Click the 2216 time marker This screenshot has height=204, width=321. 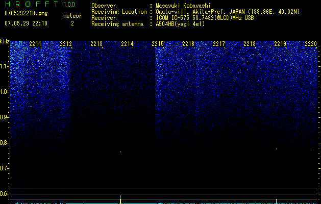[x=188, y=44]
